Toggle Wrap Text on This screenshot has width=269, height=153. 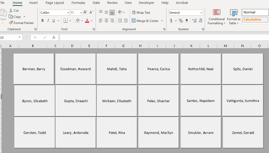(x=141, y=12)
